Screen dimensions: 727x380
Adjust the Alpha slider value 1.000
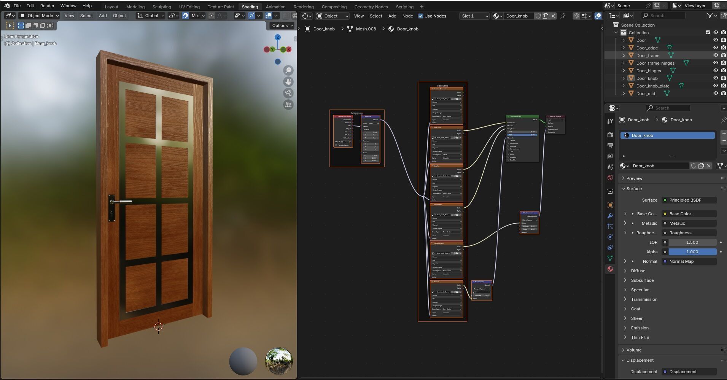pos(692,252)
